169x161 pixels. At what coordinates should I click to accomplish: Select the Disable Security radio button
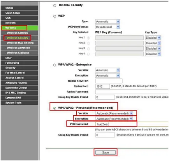(55, 5)
